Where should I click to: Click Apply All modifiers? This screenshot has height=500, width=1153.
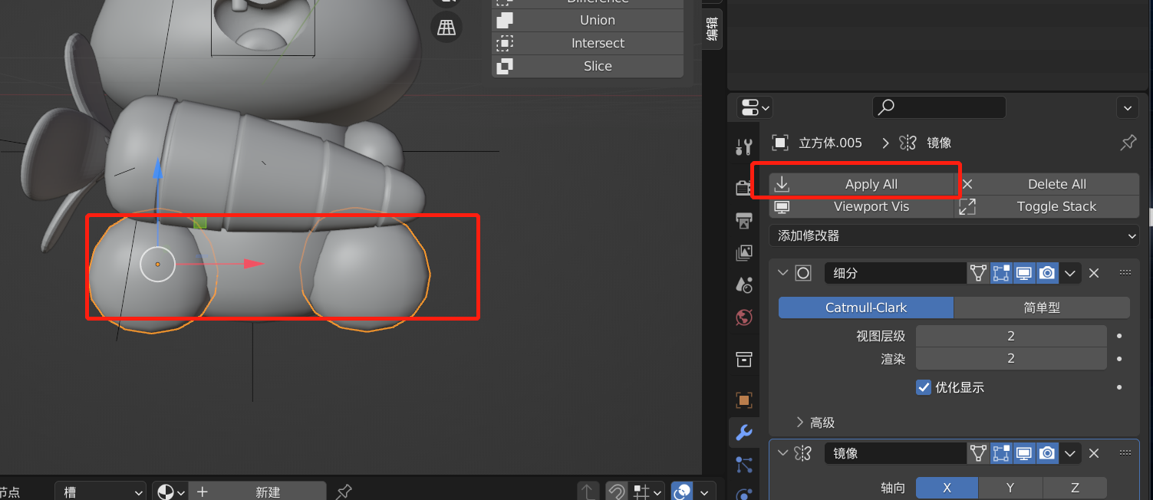click(862, 184)
